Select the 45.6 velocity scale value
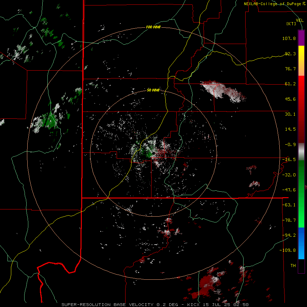The image size is (307, 307). [290, 99]
